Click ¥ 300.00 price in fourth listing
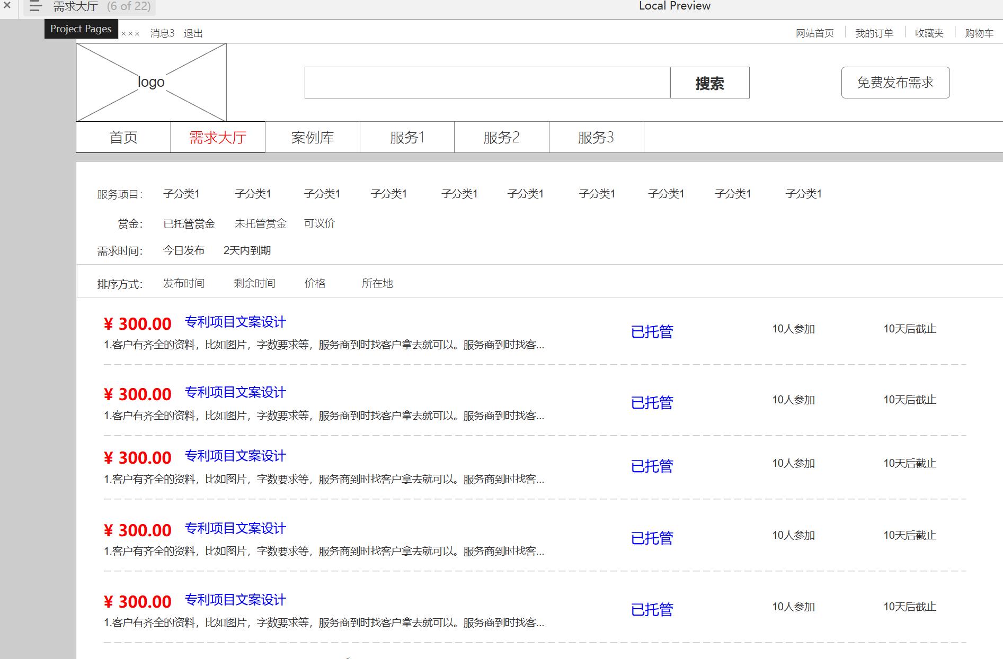The width and height of the screenshot is (1003, 659). click(x=137, y=530)
